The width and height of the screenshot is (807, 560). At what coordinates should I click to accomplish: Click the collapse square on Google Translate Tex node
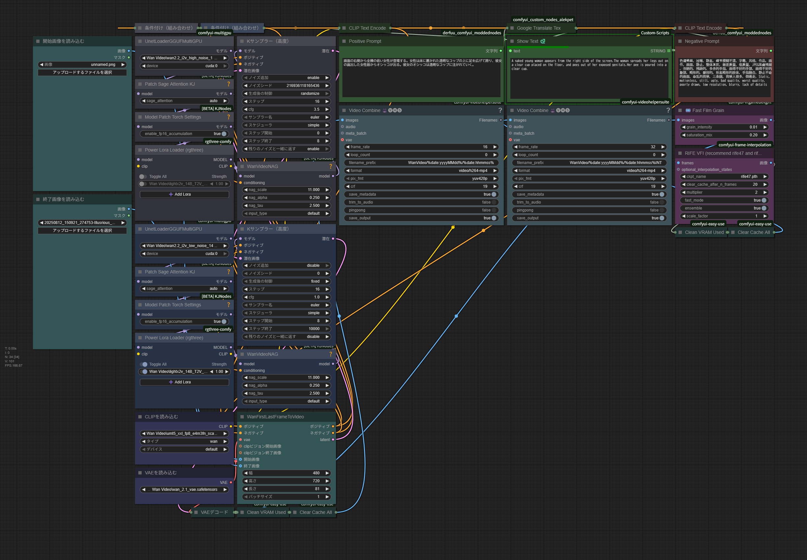coord(512,28)
